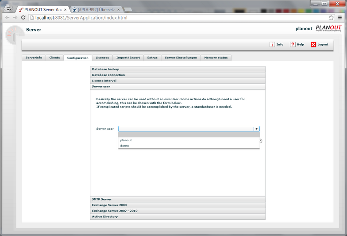Switch to the Clients tab
The image size is (347, 236).
54,58
